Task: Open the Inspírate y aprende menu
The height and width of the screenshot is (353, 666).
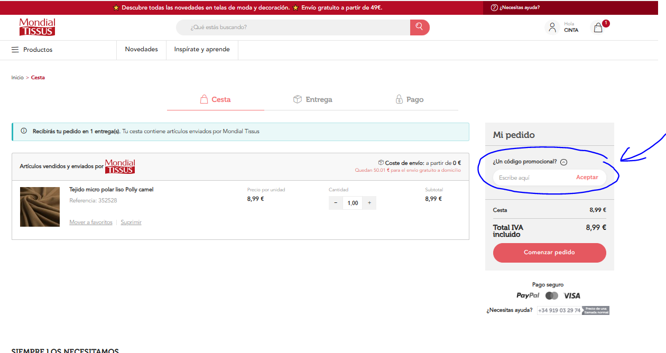Action: click(x=202, y=50)
